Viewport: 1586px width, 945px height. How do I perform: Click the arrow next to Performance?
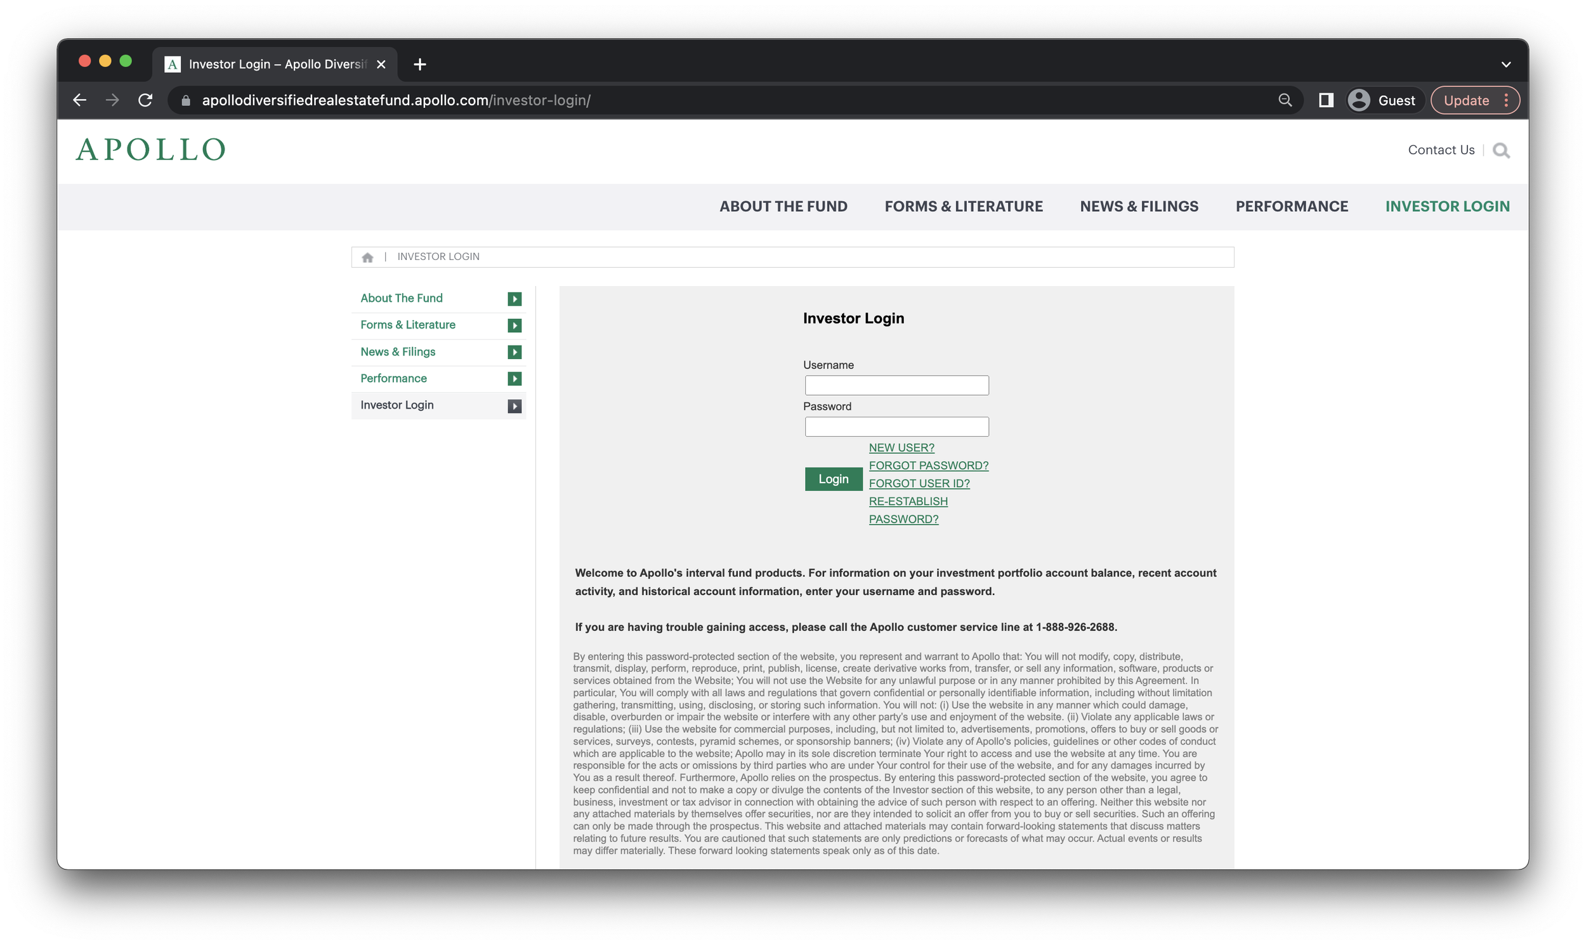coord(514,379)
